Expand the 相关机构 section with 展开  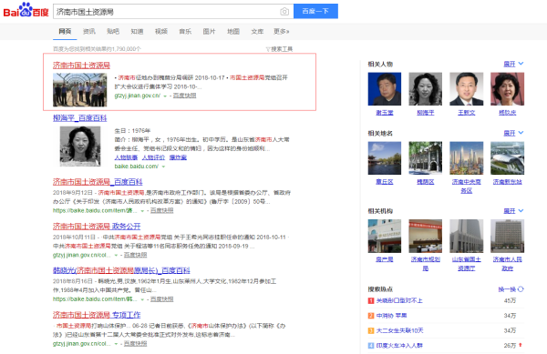[x=513, y=211]
